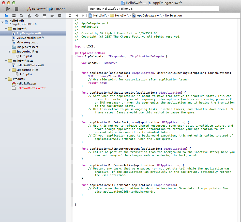Open the HelloSwift scheme selector
The height and width of the screenshot is (222, 241).
(36, 9)
